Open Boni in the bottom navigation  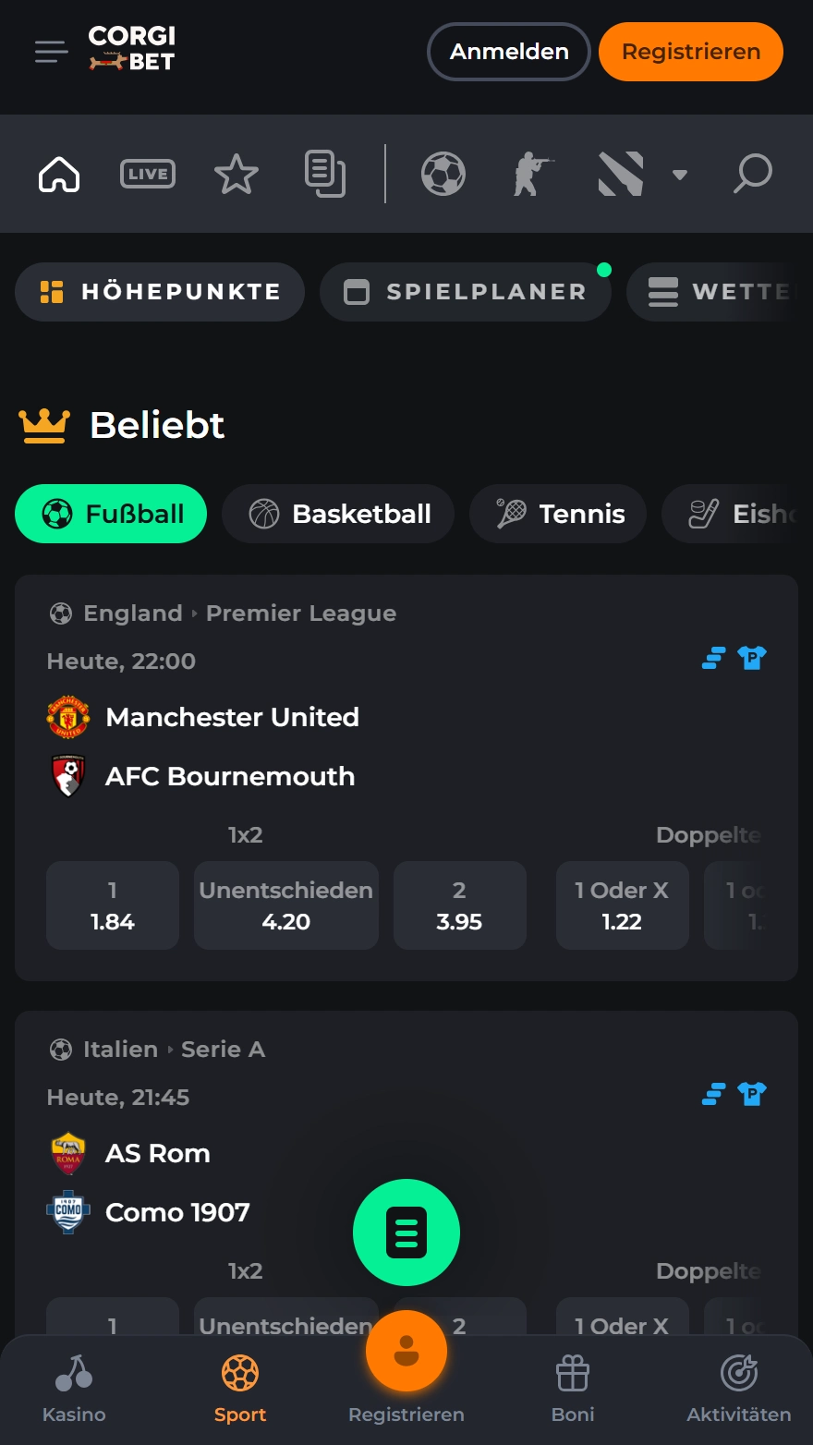pyautogui.click(x=572, y=1388)
